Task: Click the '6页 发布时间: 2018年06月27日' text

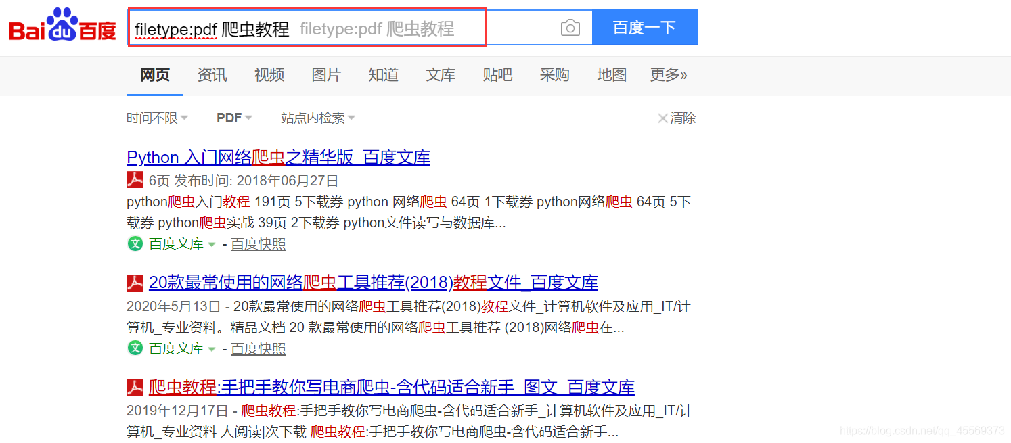Action: click(x=244, y=181)
